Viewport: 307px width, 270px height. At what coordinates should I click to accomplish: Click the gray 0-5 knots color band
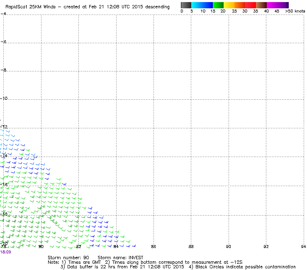(186, 5)
